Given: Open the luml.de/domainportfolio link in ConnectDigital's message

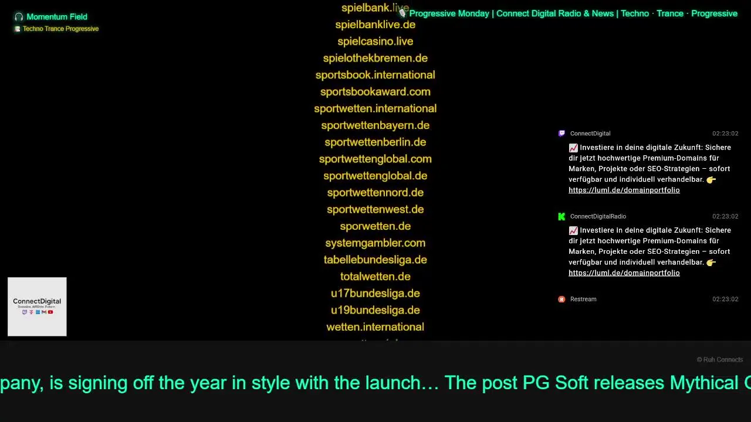Looking at the screenshot, I should 624,190.
